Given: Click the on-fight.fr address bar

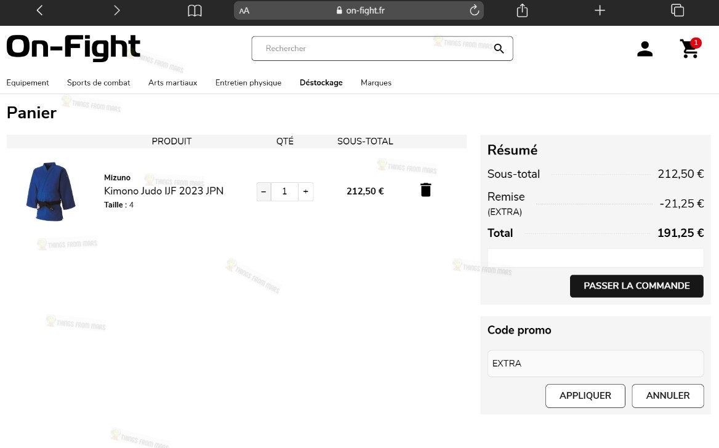Looking at the screenshot, I should 359,10.
